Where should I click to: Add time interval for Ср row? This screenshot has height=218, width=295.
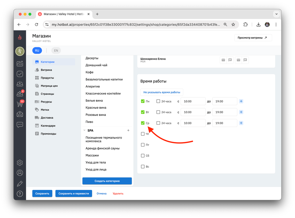click(241, 123)
